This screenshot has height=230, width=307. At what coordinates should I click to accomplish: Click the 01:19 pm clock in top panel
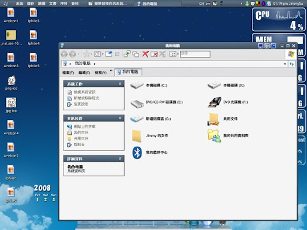click(x=280, y=4)
